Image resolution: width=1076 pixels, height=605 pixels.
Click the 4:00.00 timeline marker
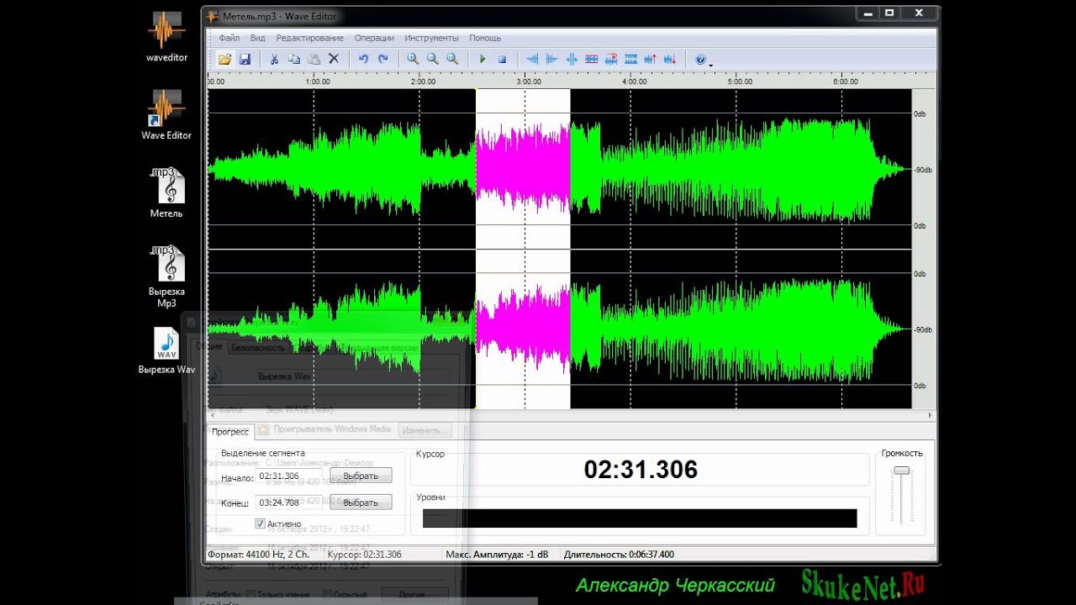(x=635, y=82)
